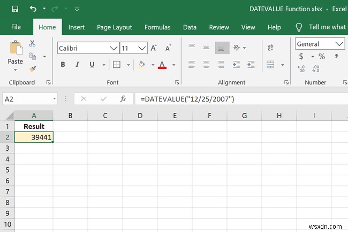Open the Calibri font name dropdown
The image size is (348, 232).
114,48
